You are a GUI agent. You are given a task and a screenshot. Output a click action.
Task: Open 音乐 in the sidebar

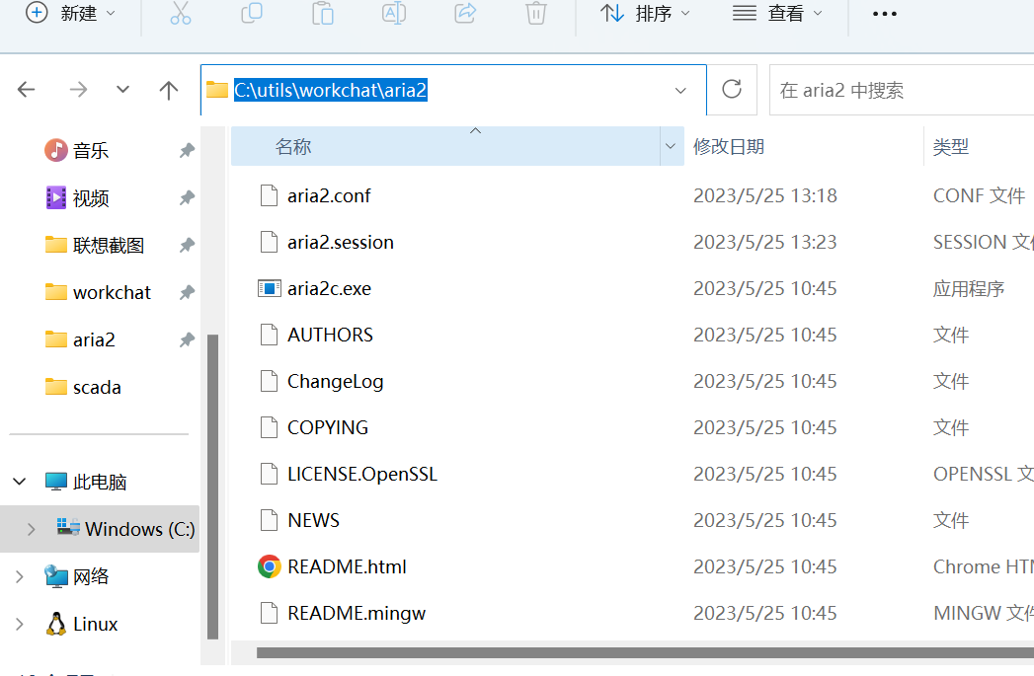[x=91, y=150]
